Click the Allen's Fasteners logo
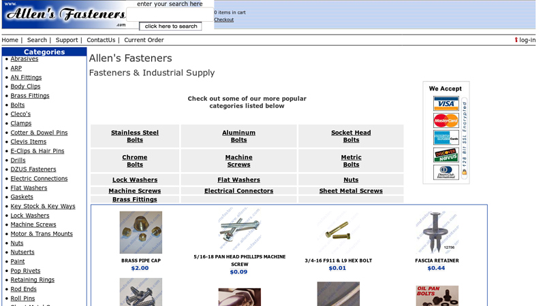 pyautogui.click(x=64, y=14)
